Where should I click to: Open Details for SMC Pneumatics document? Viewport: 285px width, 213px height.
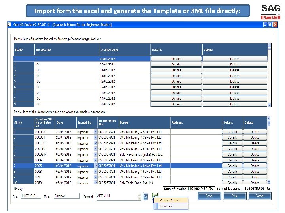232,155
